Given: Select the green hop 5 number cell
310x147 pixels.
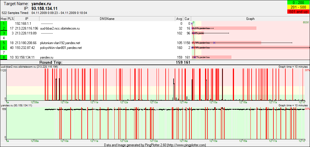Looking at the screenshot, I should click(4, 43).
